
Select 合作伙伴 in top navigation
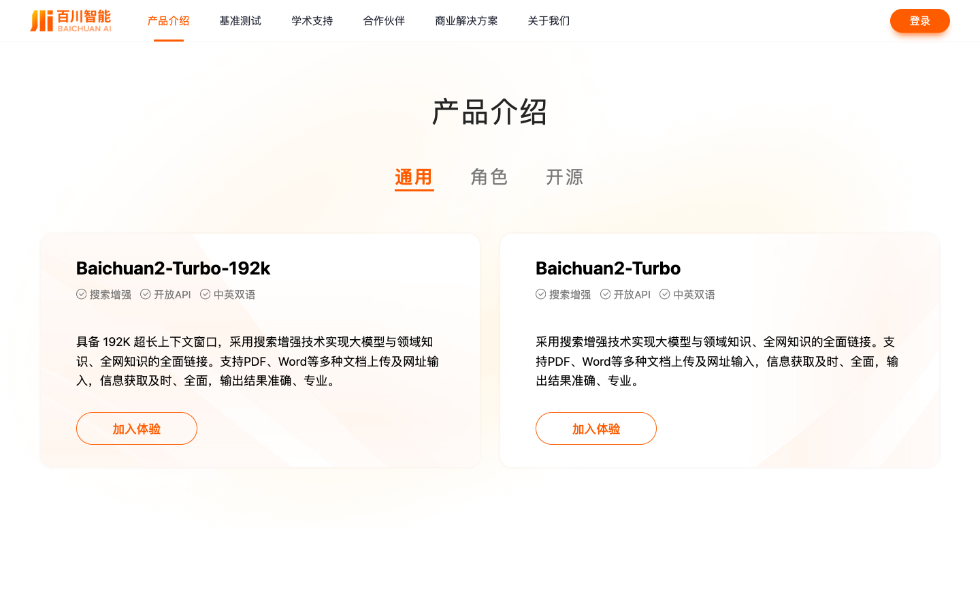point(385,21)
